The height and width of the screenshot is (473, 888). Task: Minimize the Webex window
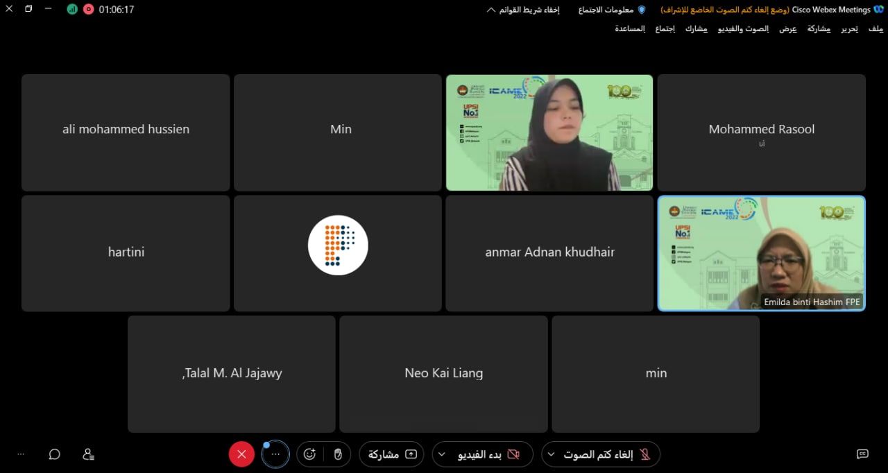pos(49,9)
